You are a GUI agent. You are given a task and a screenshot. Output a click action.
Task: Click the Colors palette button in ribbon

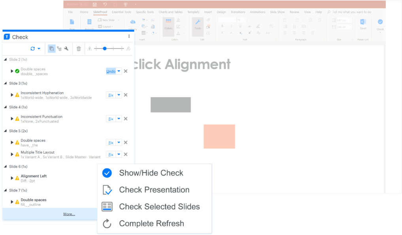pos(168,24)
